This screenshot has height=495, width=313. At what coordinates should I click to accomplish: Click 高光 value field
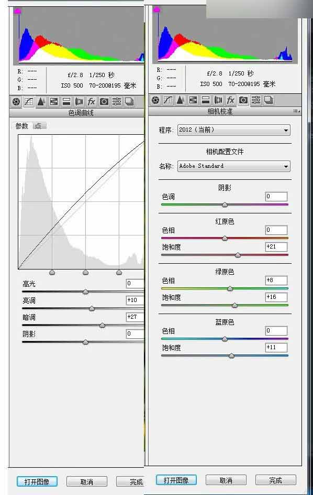(x=135, y=284)
